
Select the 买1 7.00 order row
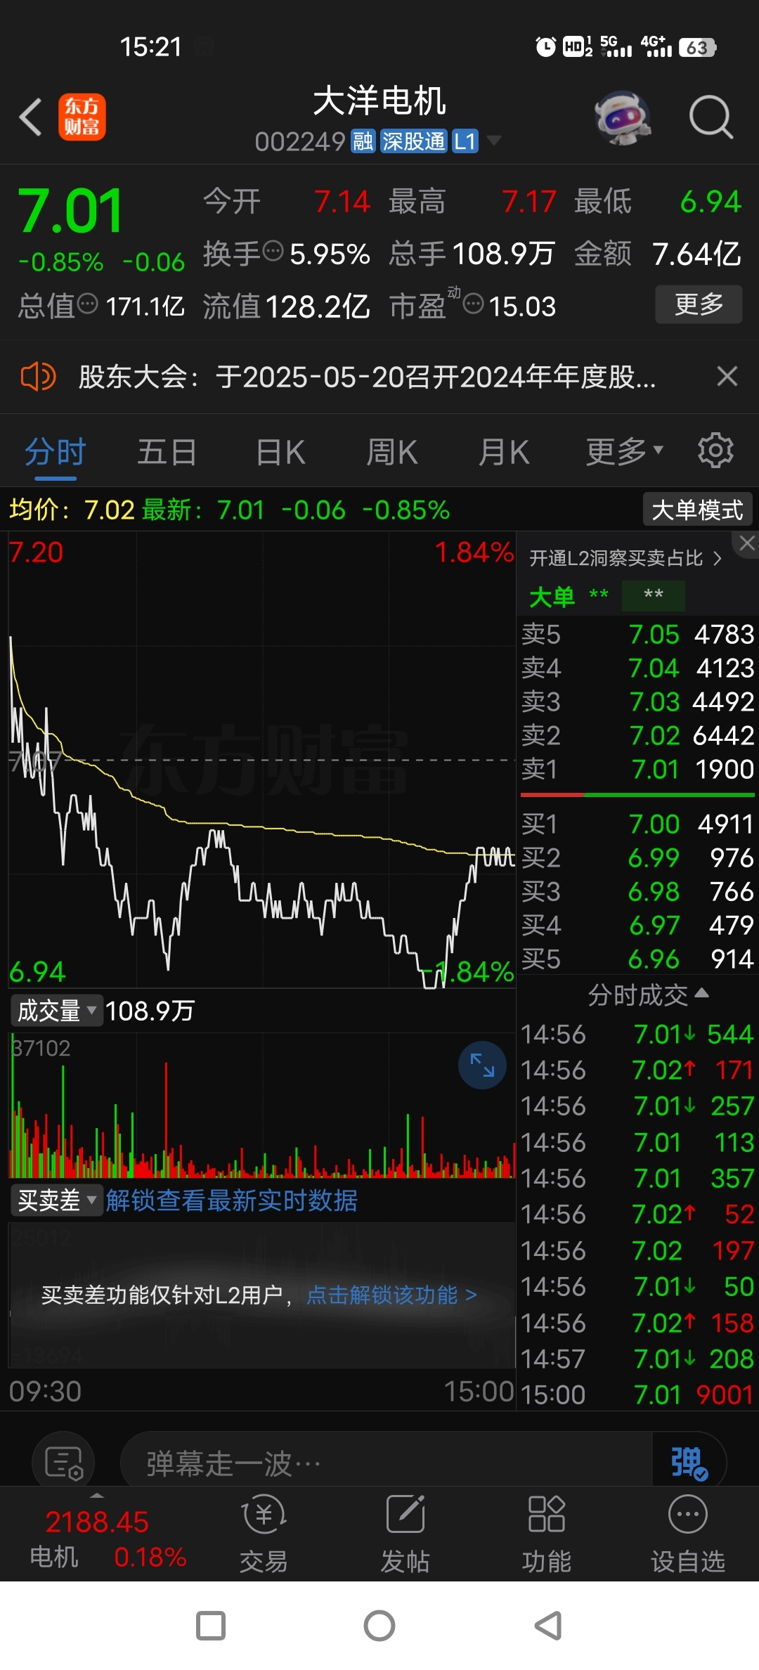(x=637, y=824)
